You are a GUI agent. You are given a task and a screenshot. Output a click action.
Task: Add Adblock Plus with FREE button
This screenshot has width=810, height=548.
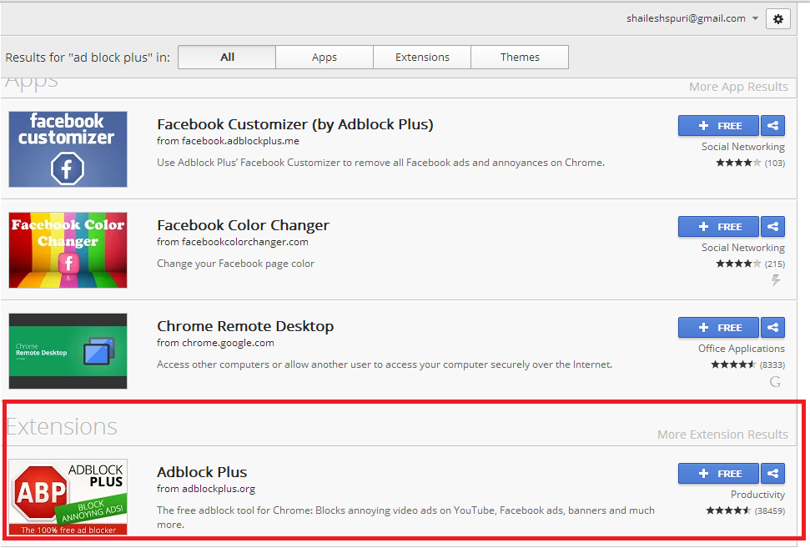pos(718,473)
